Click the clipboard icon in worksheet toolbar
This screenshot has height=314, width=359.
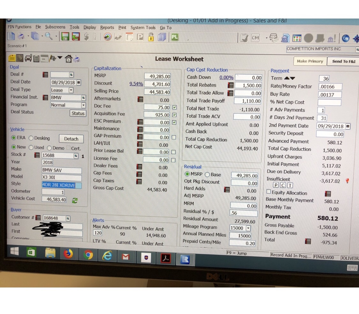[36, 59]
